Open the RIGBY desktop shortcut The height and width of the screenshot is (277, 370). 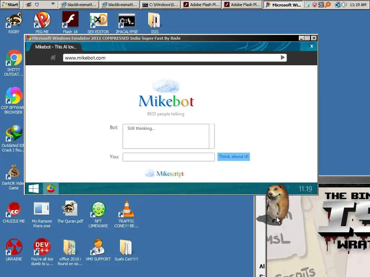14,22
